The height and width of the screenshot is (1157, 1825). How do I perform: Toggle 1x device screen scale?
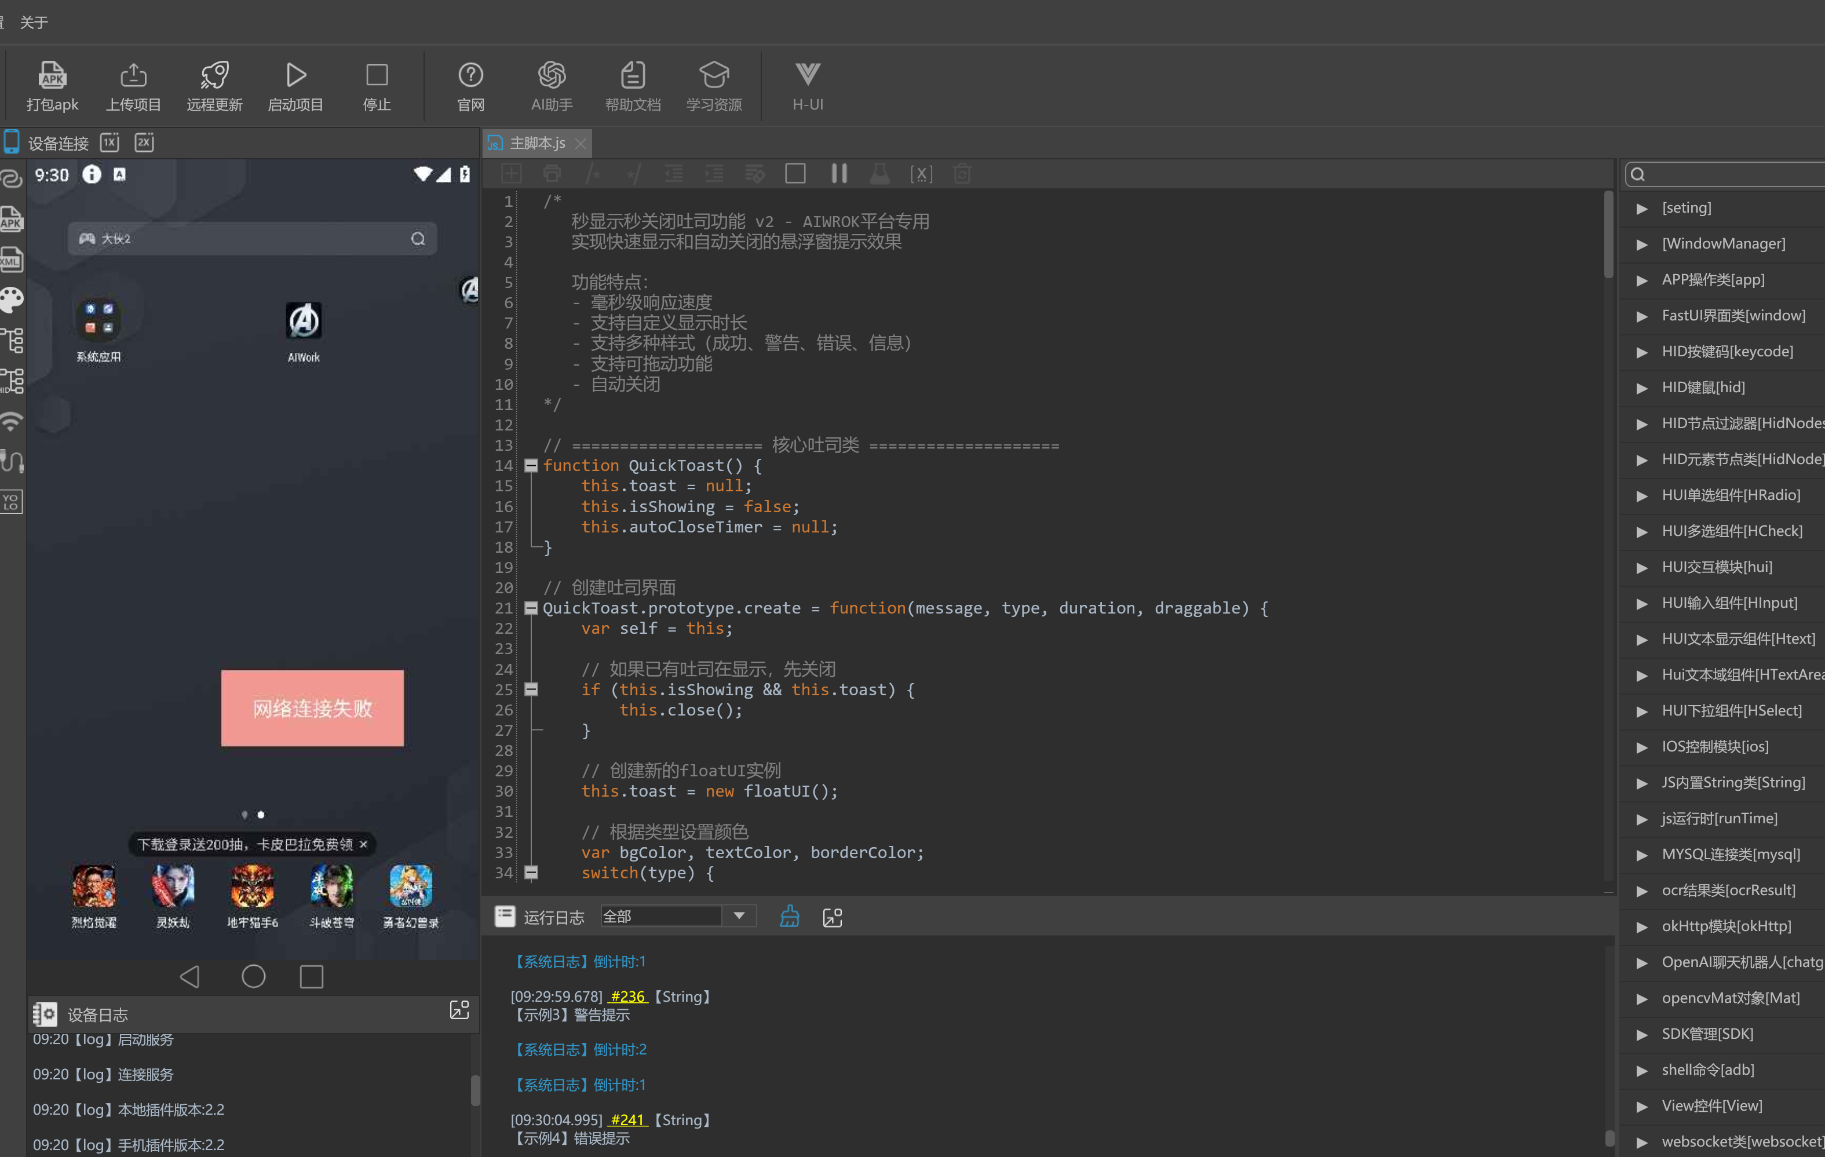coord(110,143)
